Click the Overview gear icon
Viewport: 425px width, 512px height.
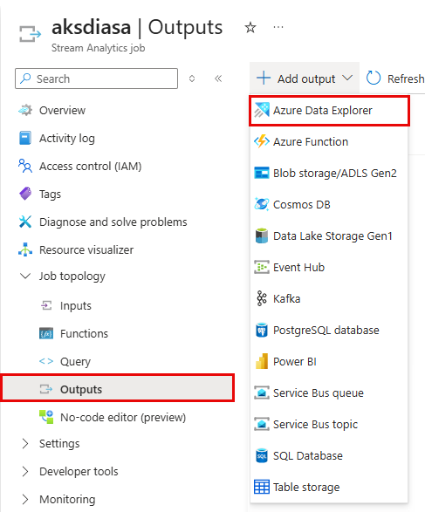[x=25, y=110]
